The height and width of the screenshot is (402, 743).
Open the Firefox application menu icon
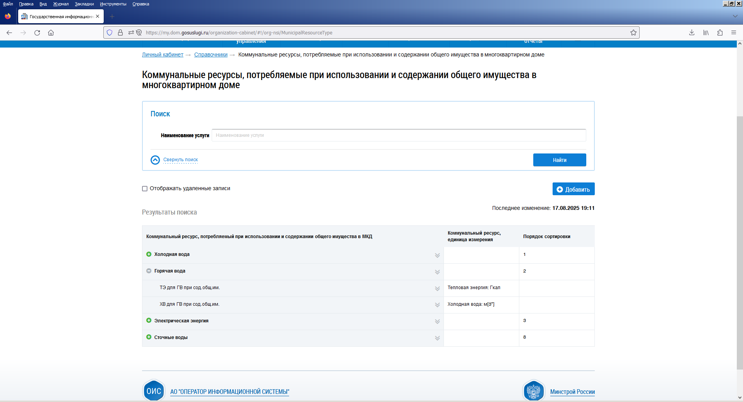[x=733, y=33]
